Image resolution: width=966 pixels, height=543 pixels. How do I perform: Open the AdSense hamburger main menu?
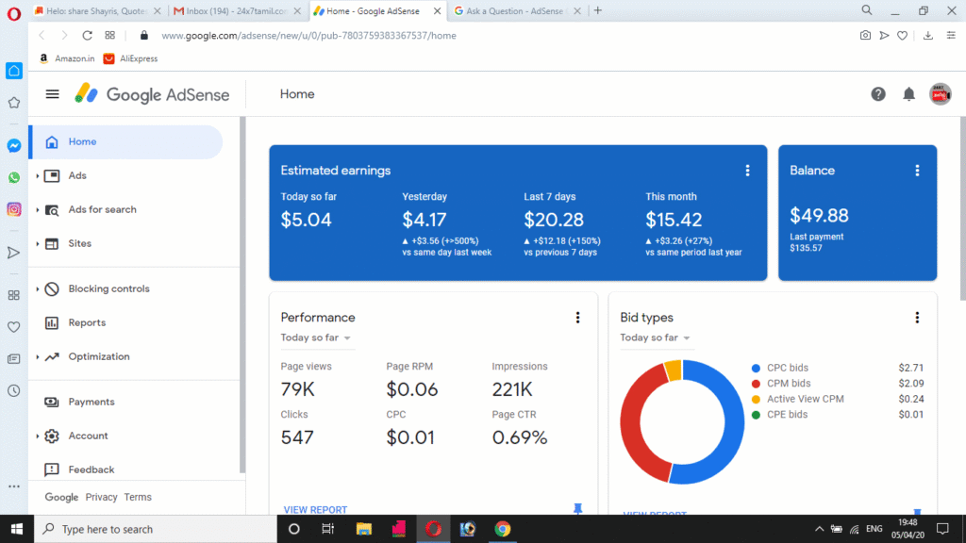(53, 94)
